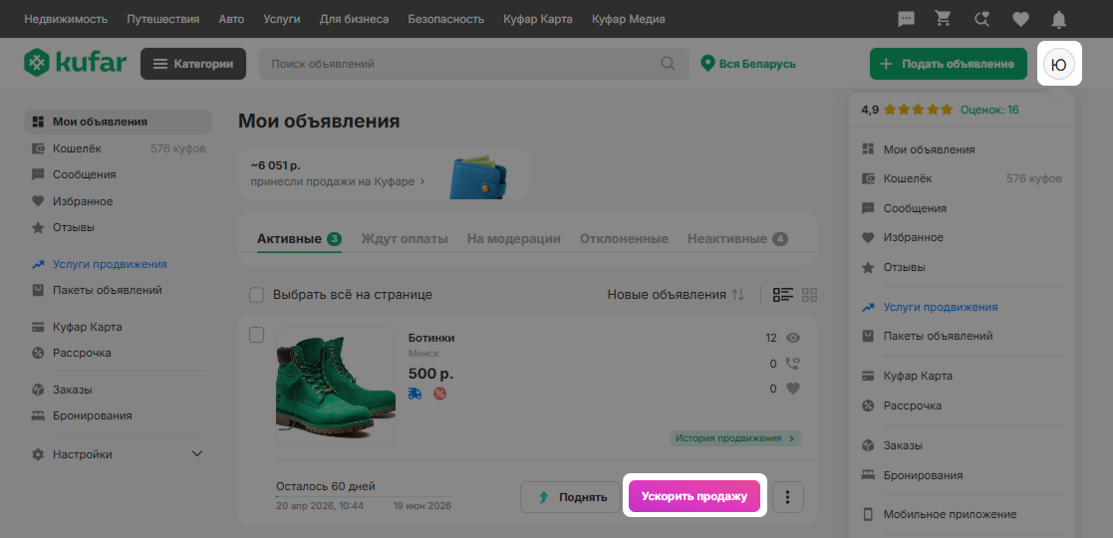Viewport: 1113px width, 538px height.
Task: Switch to the Активные tab
Action: [299, 238]
